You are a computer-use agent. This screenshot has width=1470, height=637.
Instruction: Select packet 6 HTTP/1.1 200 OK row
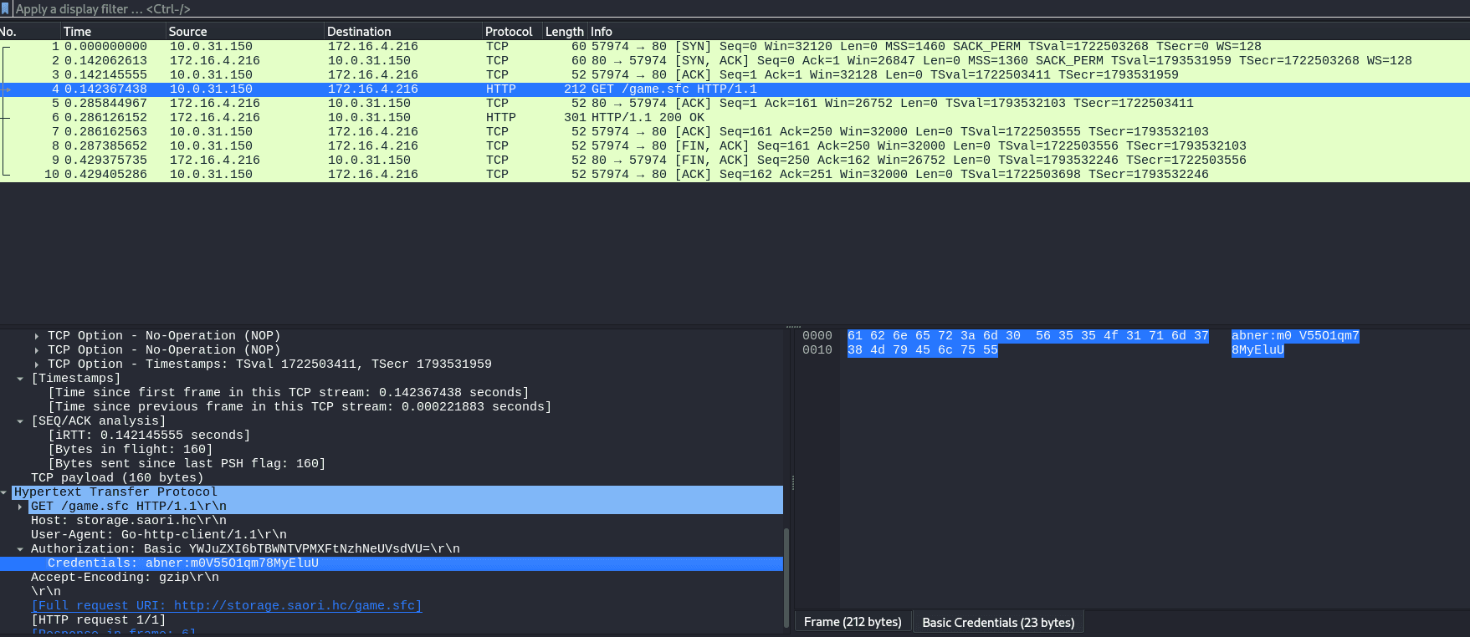586,118
